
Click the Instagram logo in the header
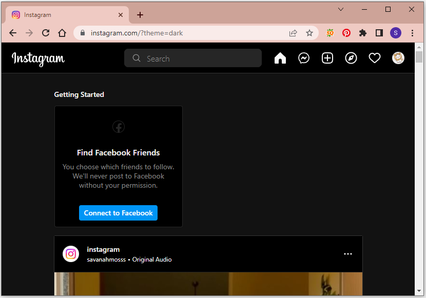(38, 58)
